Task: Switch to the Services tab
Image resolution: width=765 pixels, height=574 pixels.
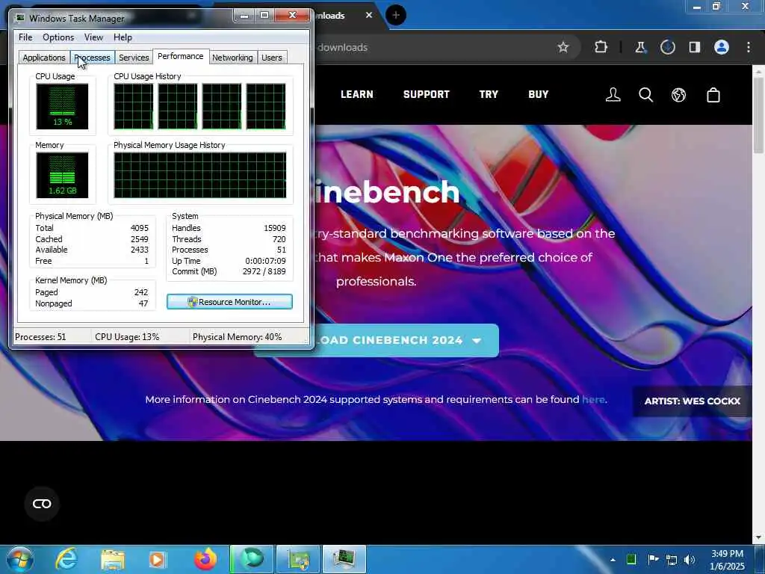Action: point(134,57)
